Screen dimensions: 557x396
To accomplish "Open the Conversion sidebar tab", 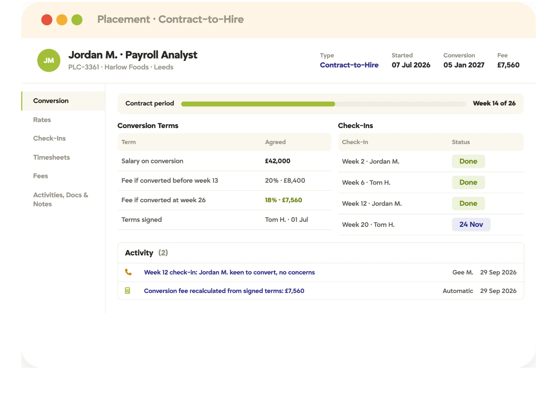I will [x=63, y=101].
